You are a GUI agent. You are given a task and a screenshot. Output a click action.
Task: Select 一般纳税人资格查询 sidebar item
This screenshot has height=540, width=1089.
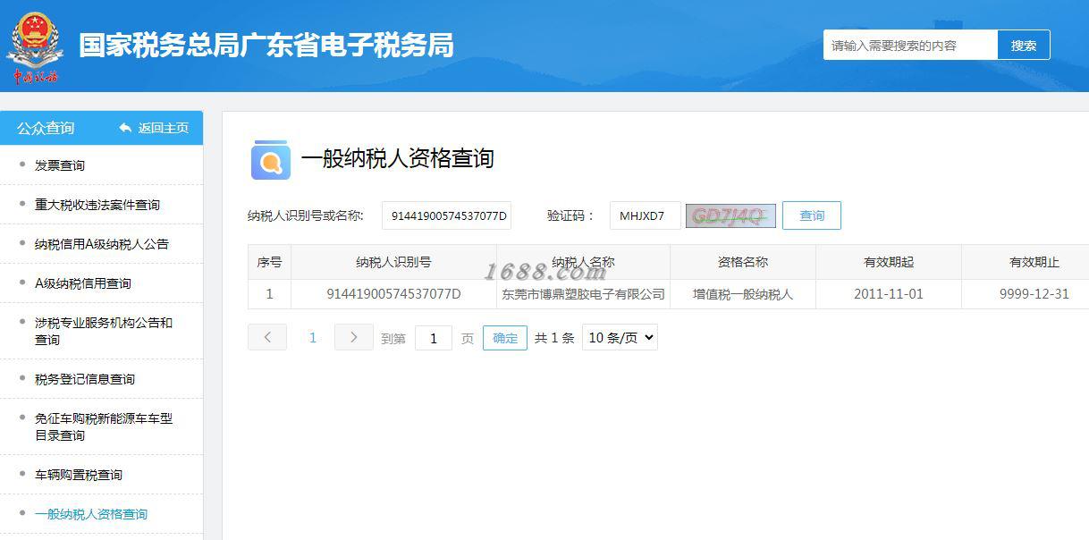point(91,514)
